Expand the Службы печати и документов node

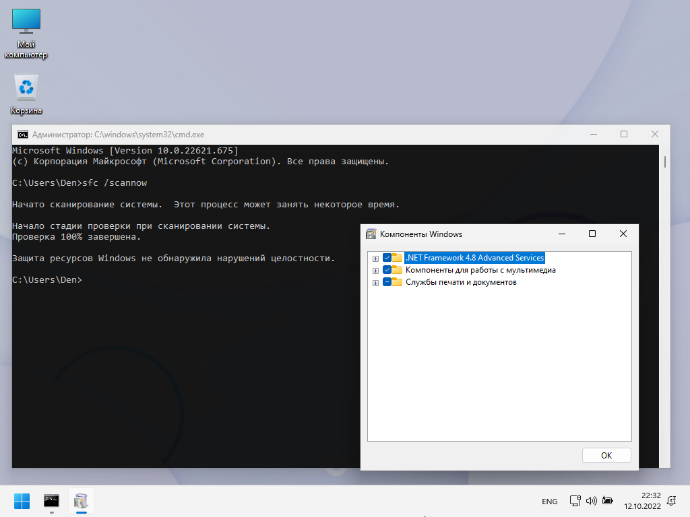click(375, 283)
